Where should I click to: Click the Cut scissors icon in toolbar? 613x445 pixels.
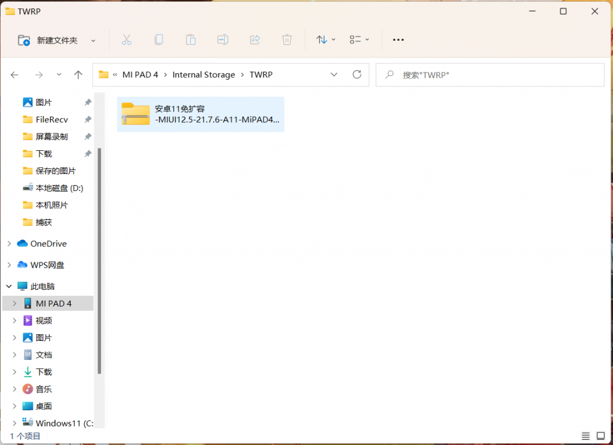pos(126,40)
